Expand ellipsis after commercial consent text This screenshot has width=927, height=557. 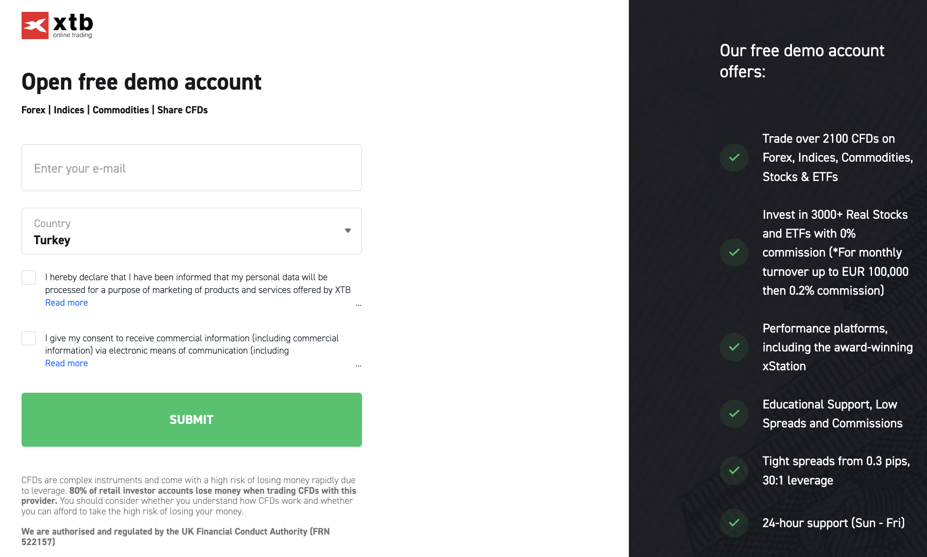click(x=358, y=365)
